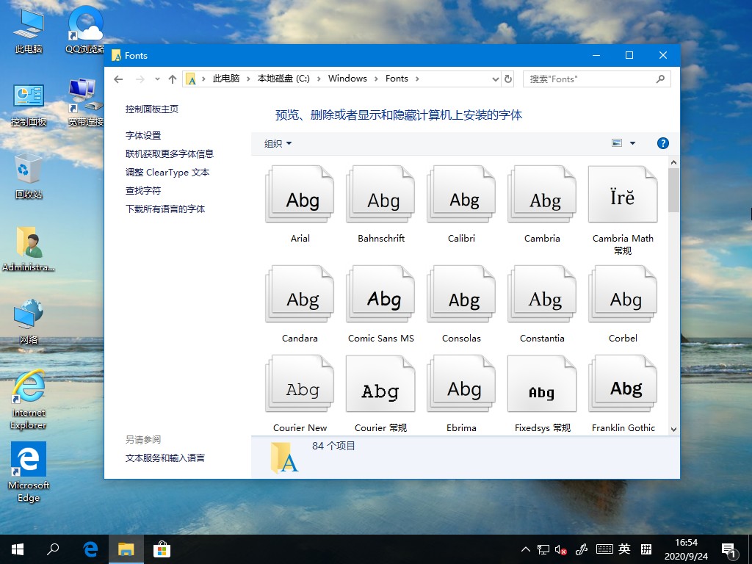The height and width of the screenshot is (564, 752).
Task: Refresh the Fonts folder view
Action: tap(508, 79)
